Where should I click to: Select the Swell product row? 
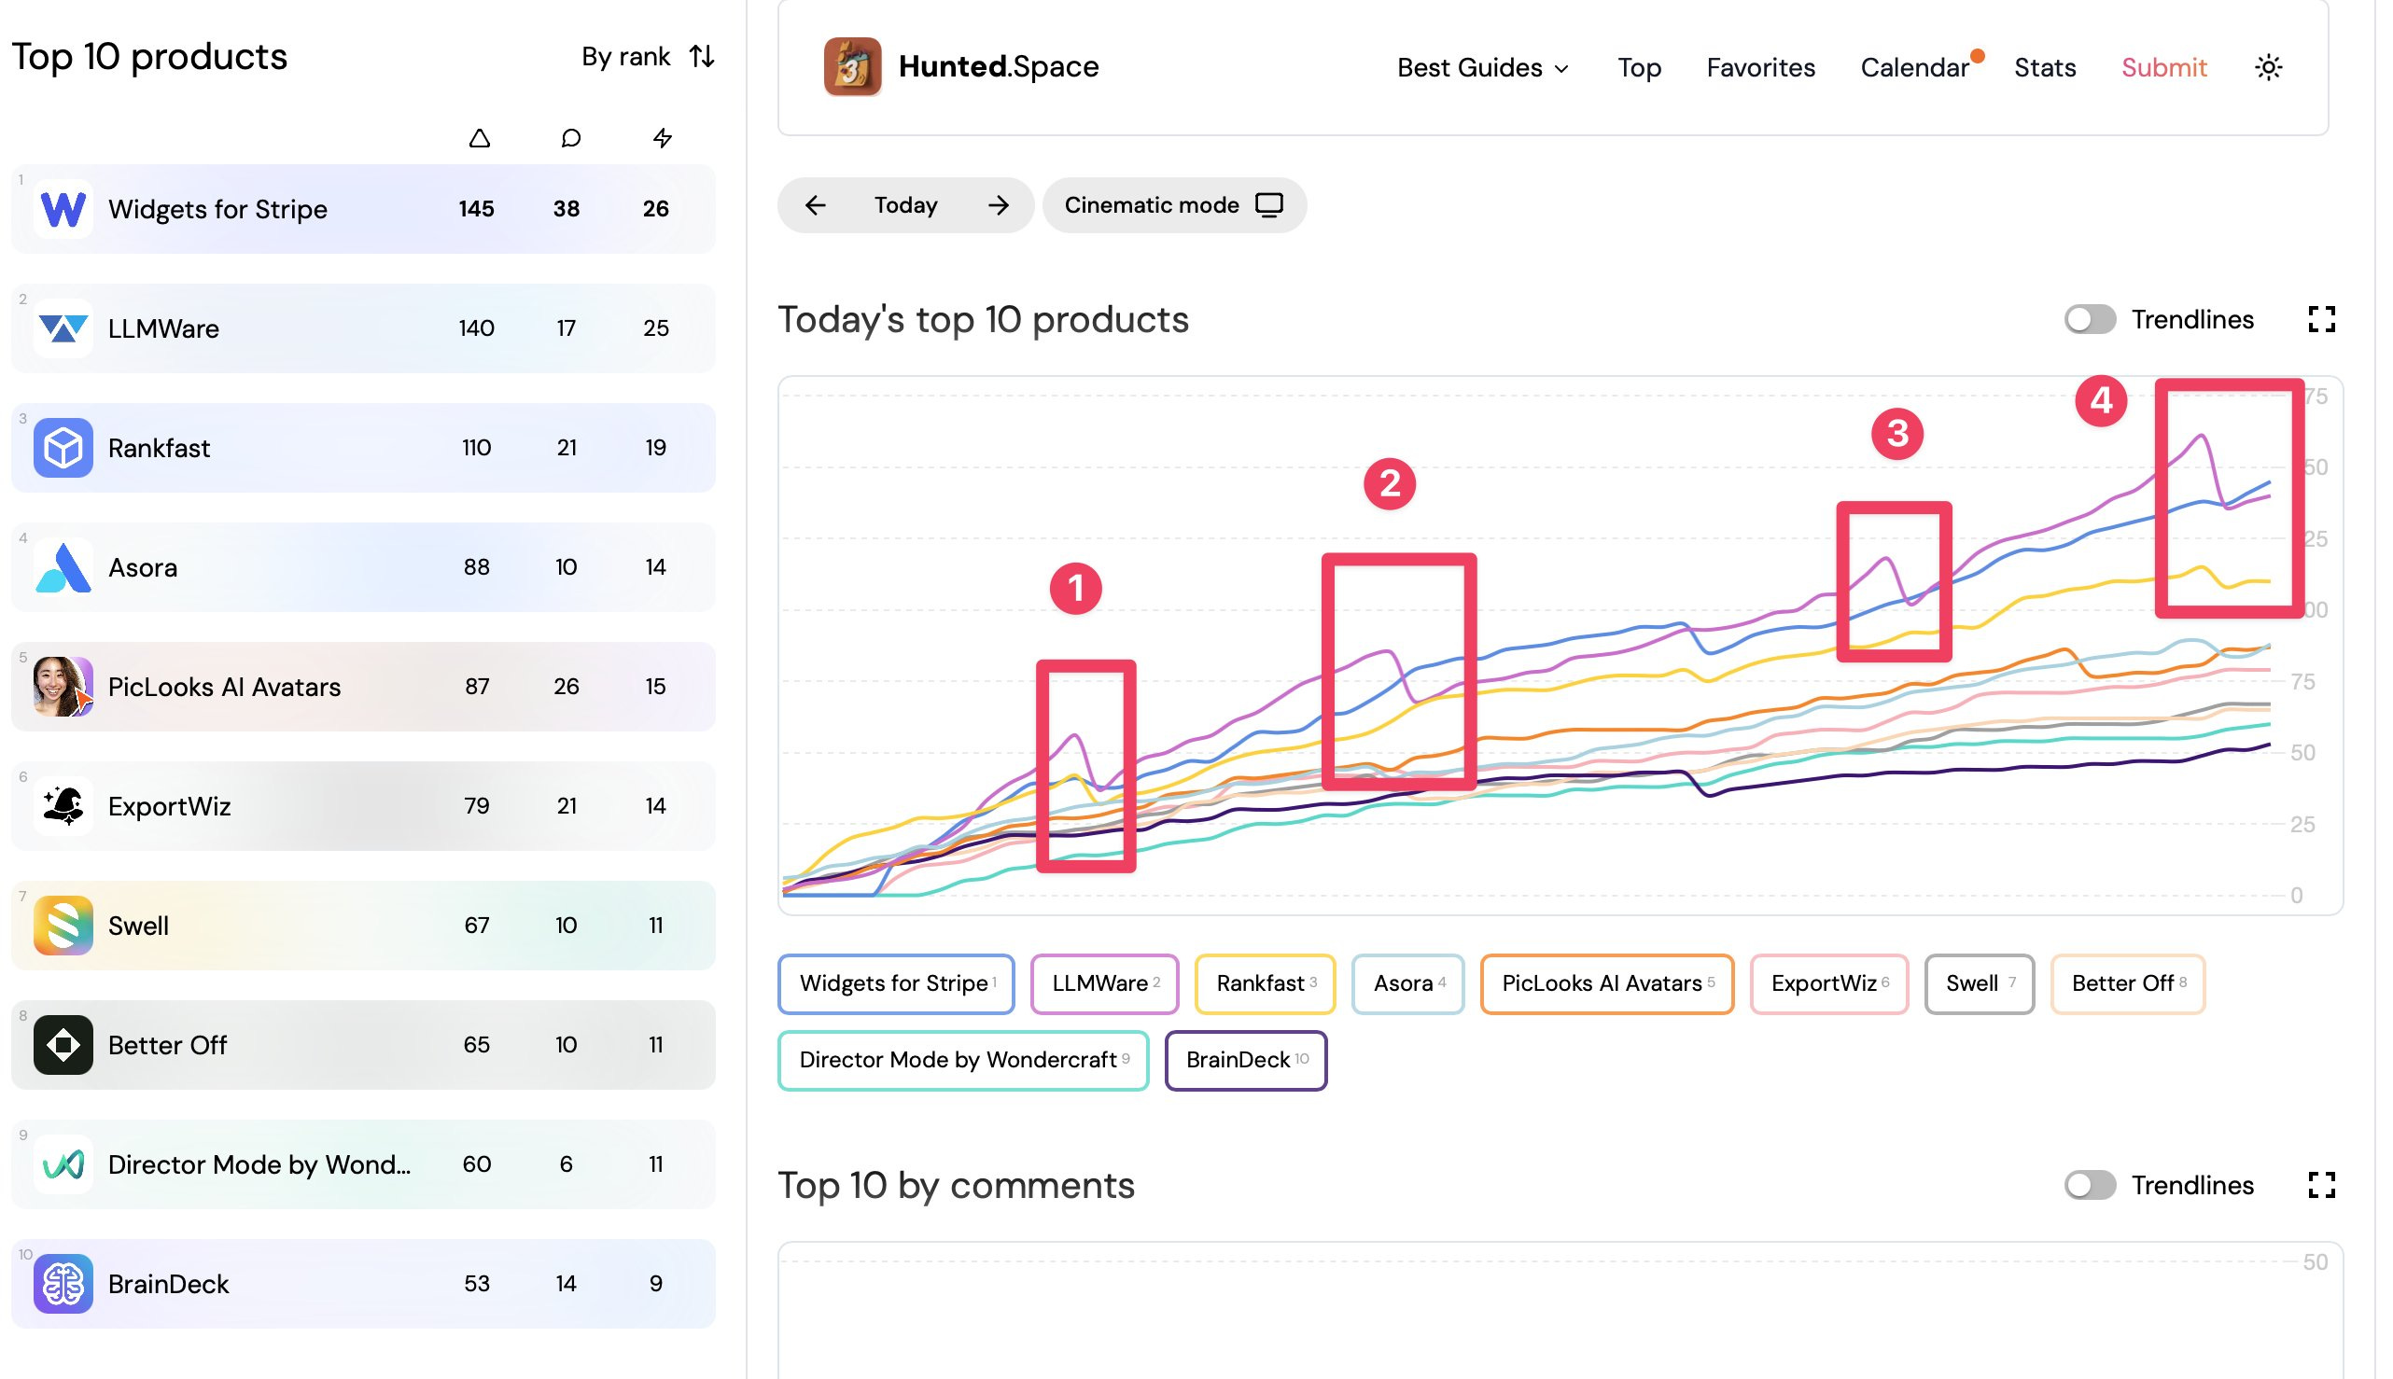pyautogui.click(x=364, y=925)
